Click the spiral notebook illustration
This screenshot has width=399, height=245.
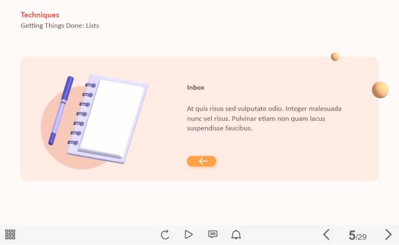click(x=108, y=119)
